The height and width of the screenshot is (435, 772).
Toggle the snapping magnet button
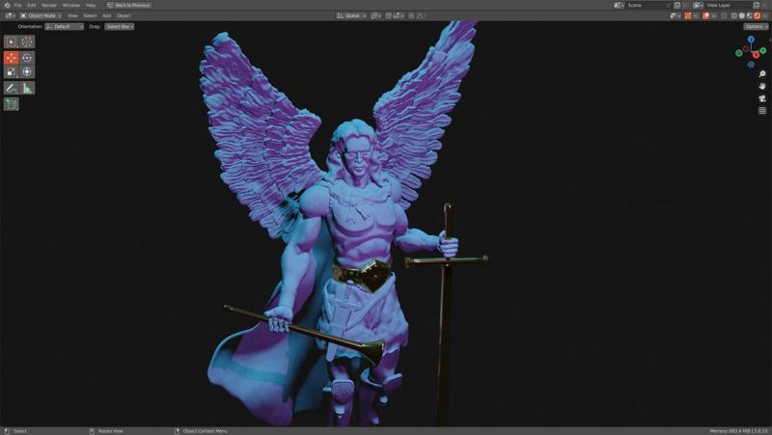coord(389,15)
